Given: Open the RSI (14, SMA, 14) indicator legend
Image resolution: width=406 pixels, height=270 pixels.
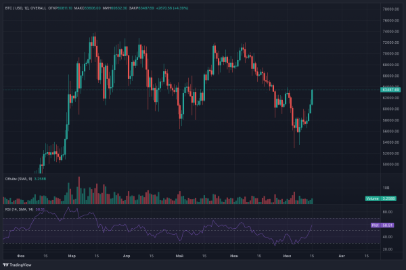Looking at the screenshot, I should click(19, 209).
